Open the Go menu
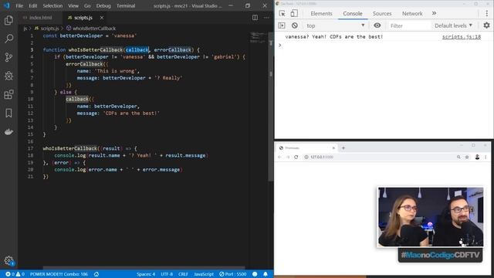494x278 pixels. (87, 5)
